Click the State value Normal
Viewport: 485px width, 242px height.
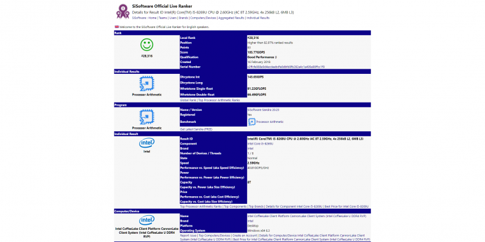(253, 158)
